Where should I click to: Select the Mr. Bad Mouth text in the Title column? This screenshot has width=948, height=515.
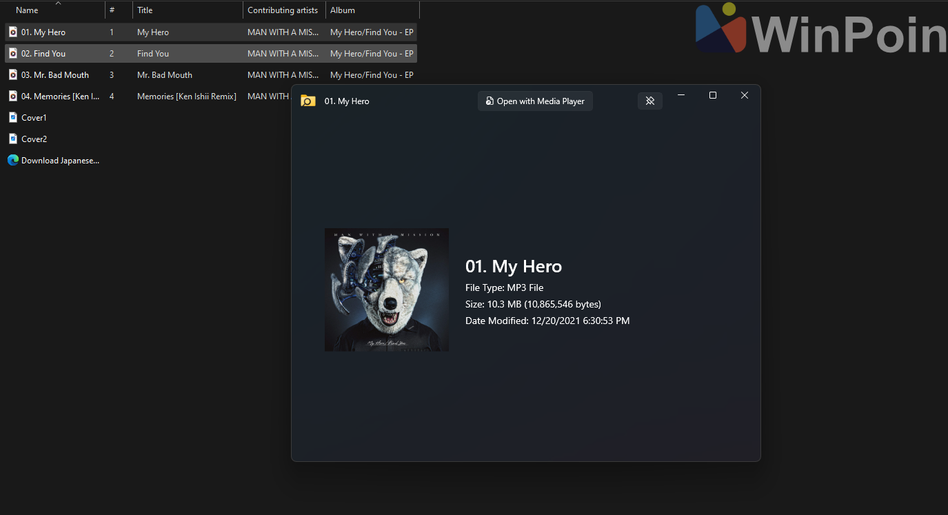point(165,75)
